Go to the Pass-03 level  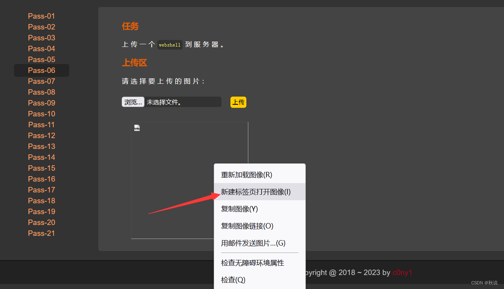pyautogui.click(x=42, y=38)
